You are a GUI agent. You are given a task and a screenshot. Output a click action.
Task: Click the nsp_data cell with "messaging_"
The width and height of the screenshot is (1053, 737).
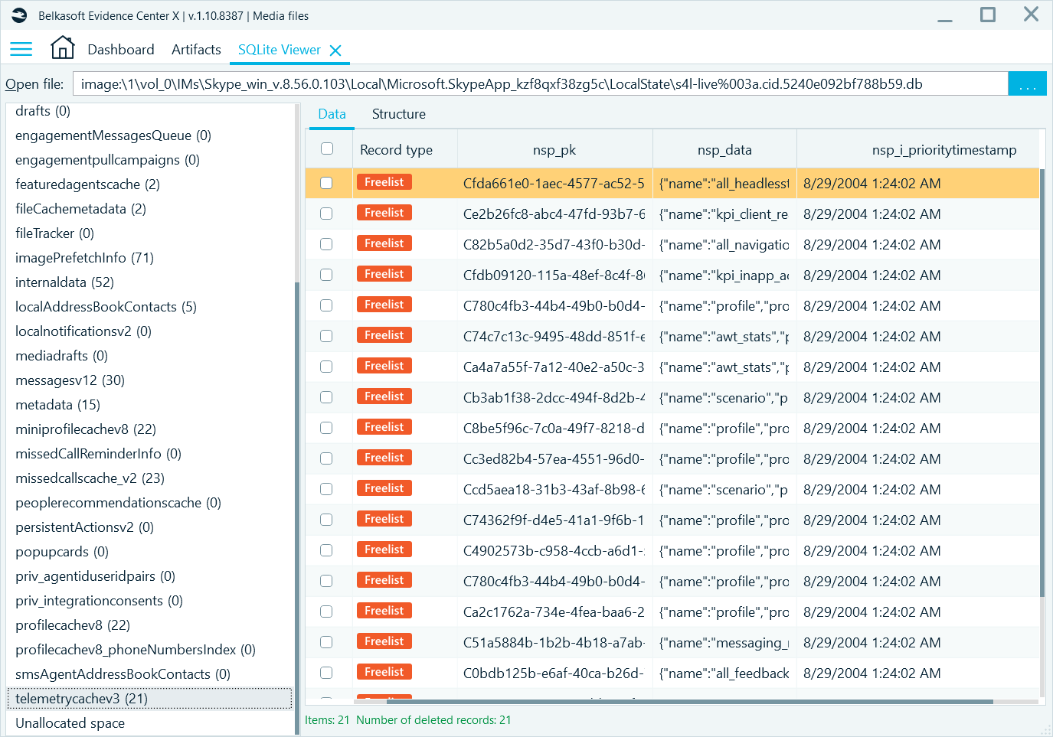pos(724,643)
